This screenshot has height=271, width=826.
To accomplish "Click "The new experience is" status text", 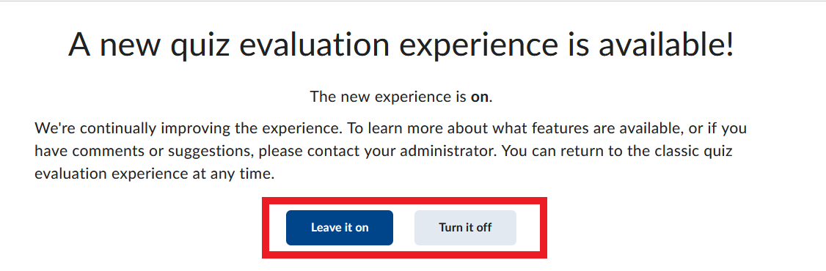I will point(388,97).
